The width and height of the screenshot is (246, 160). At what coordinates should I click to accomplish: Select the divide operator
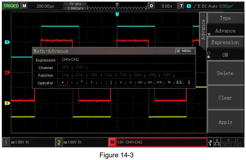(92, 83)
